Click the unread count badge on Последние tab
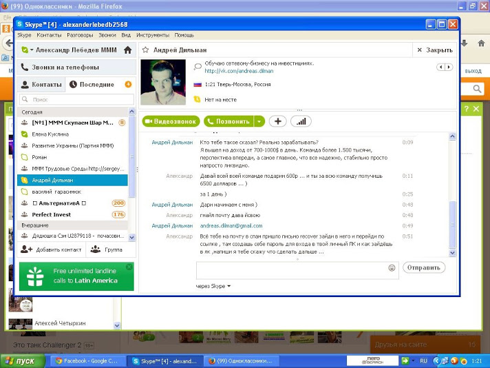490x368 pixels. coord(128,84)
